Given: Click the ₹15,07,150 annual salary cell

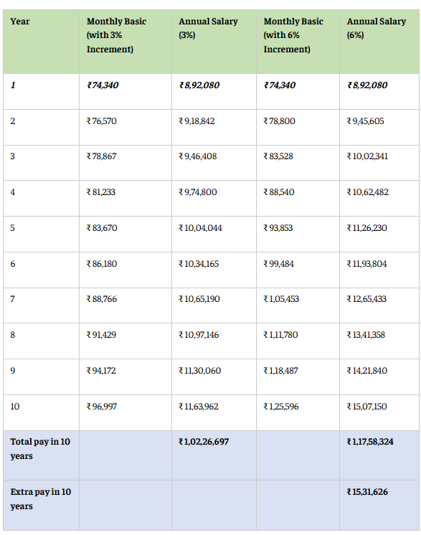Looking at the screenshot, I should coord(367,407).
